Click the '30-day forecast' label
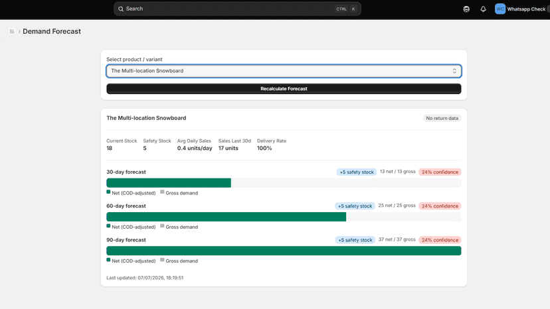The width and height of the screenshot is (550, 309). (126, 172)
